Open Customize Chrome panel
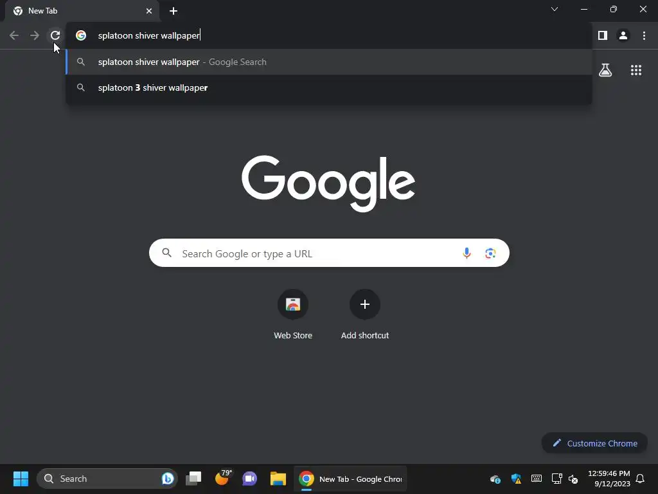658x494 pixels. pos(594,443)
